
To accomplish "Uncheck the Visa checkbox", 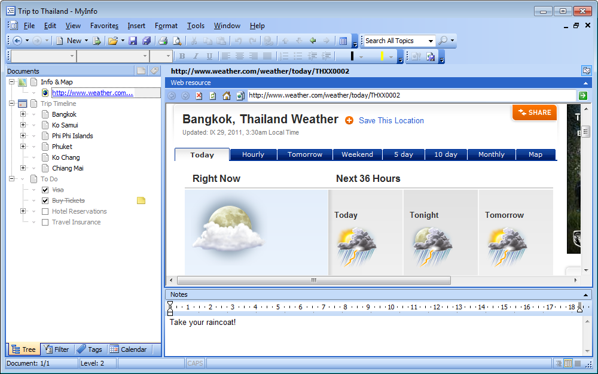I will (45, 190).
